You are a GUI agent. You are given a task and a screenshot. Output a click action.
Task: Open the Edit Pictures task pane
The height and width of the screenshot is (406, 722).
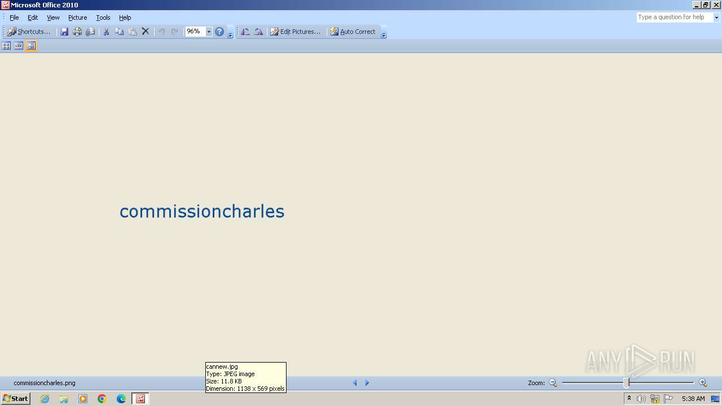(295, 32)
